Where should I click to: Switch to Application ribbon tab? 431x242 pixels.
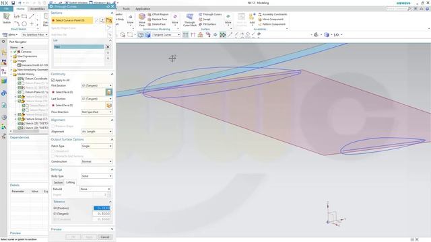[143, 9]
